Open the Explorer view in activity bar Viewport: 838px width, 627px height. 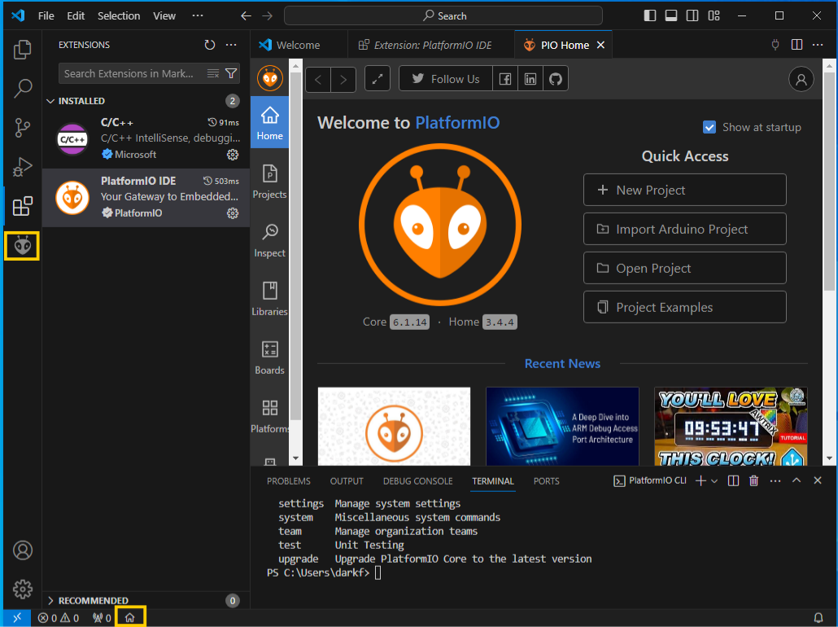[x=23, y=50]
